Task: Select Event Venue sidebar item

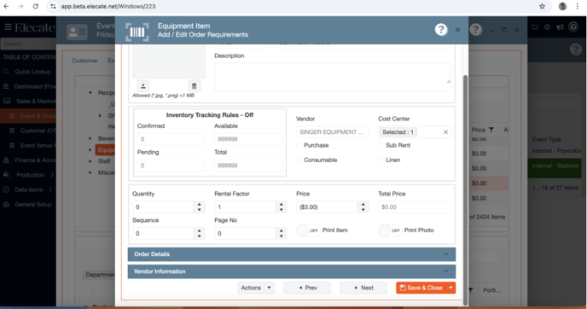Action: point(38,145)
